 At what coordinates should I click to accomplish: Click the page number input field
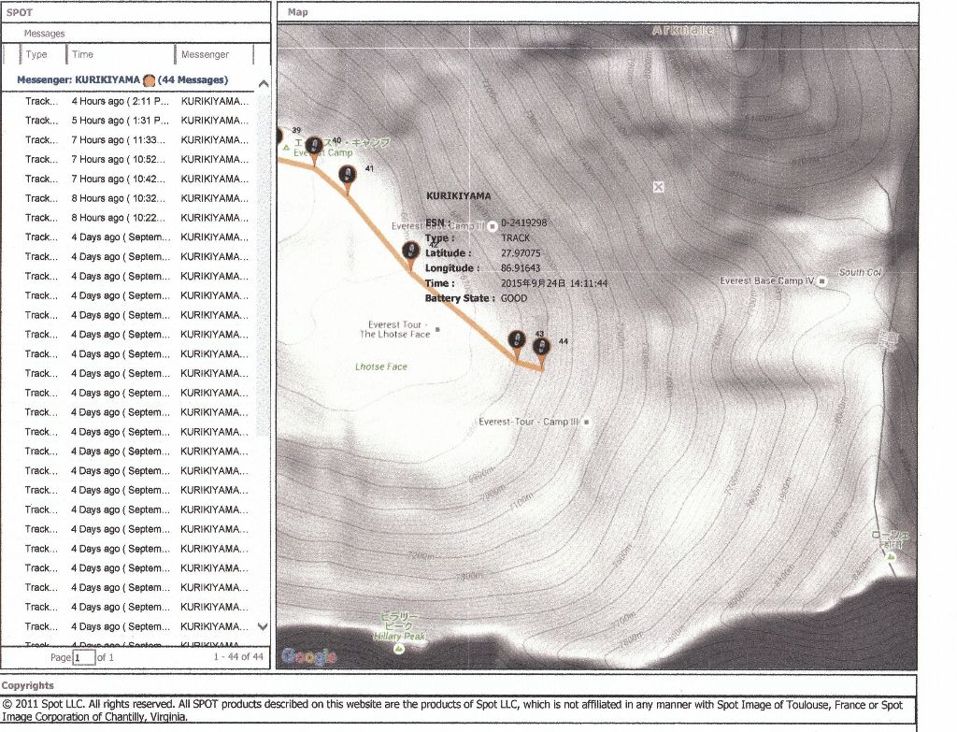(x=83, y=657)
